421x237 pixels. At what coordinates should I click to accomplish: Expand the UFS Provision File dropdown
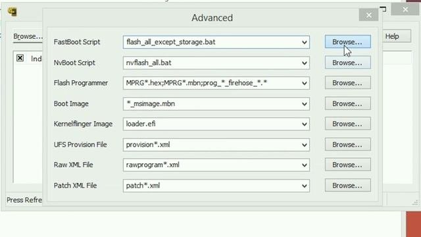pyautogui.click(x=304, y=145)
